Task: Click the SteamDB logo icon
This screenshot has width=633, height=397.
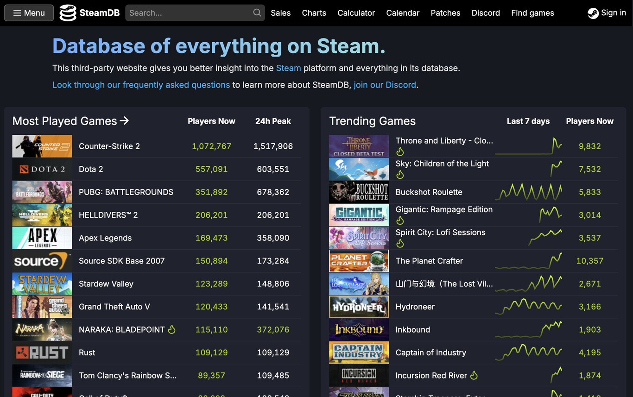Action: point(68,13)
